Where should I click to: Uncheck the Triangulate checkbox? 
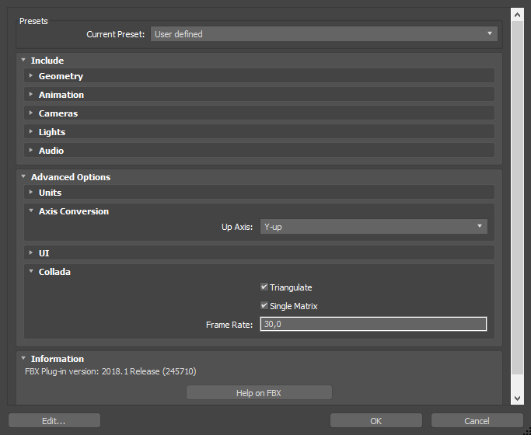pos(264,287)
